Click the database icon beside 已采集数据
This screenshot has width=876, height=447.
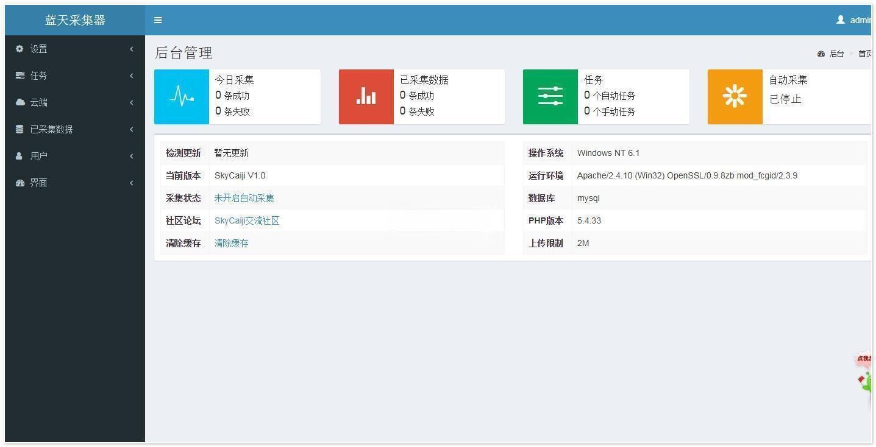(x=20, y=129)
